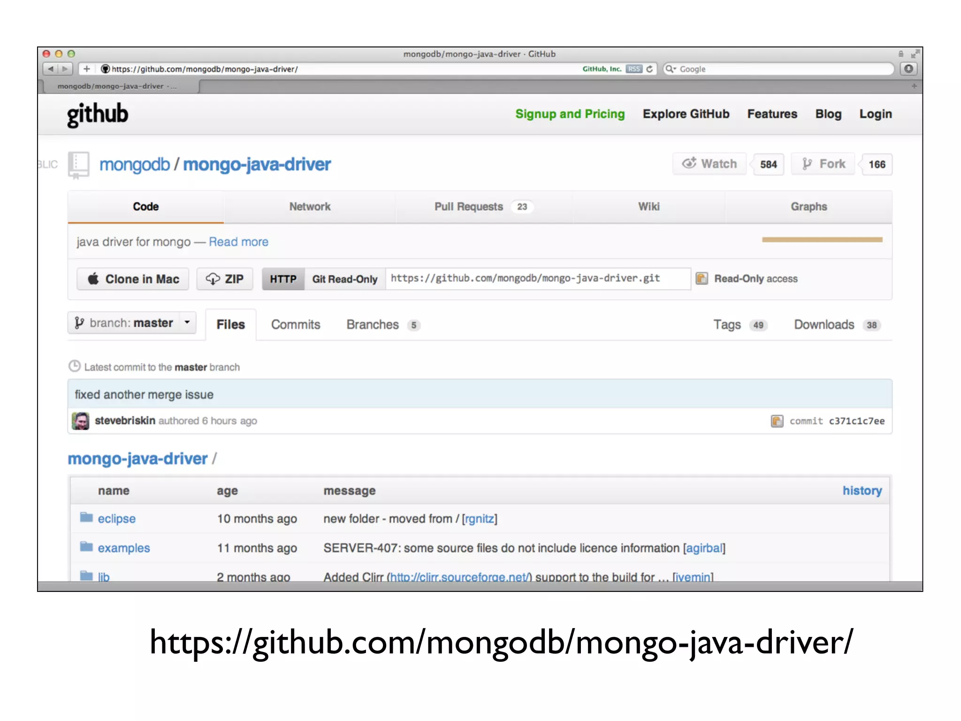The height and width of the screenshot is (721, 961).
Task: Click the browser back arrow button
Action: 51,69
